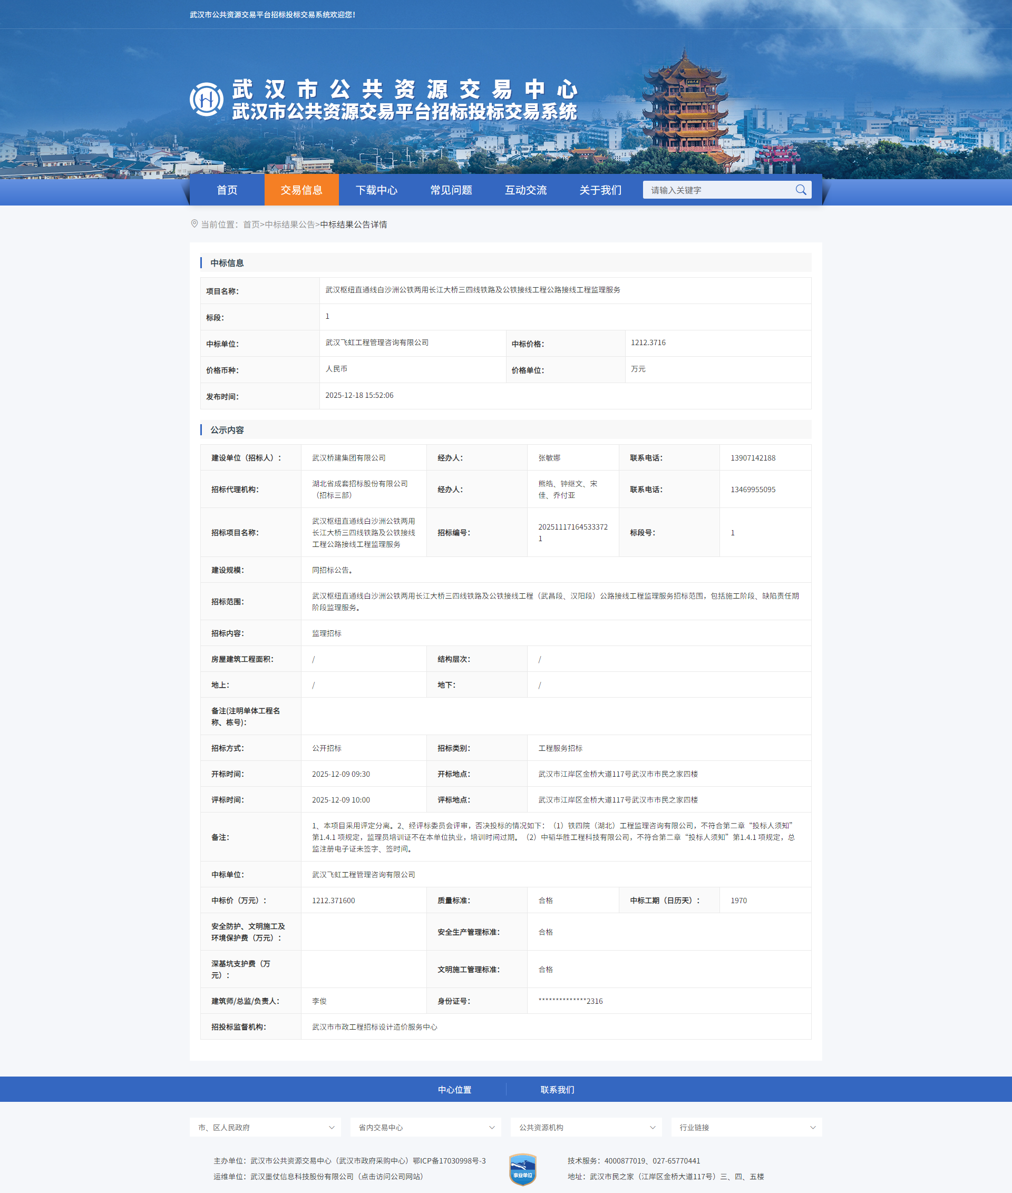This screenshot has height=1193, width=1012.
Task: Click the 点击访问公司网站 link
Action: [x=390, y=1176]
